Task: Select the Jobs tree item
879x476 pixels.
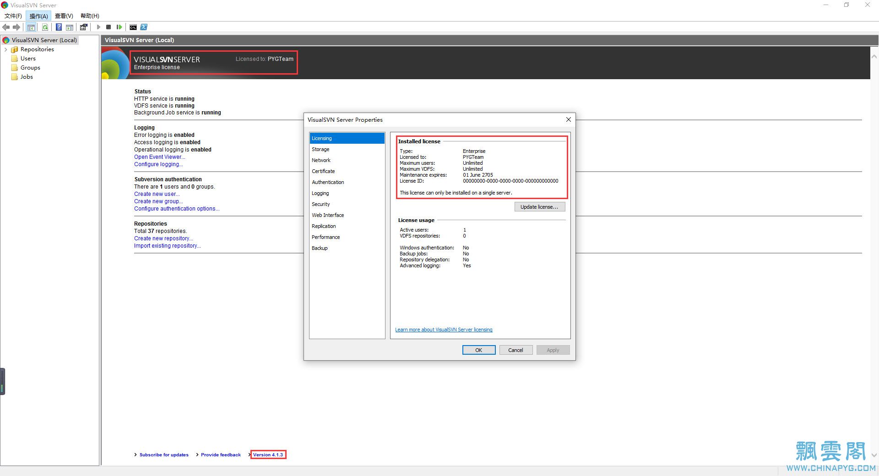Action: point(27,77)
